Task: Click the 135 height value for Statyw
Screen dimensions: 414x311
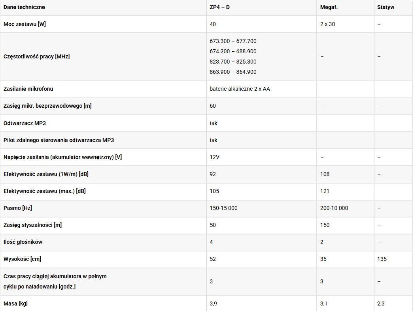Action: [x=382, y=259]
